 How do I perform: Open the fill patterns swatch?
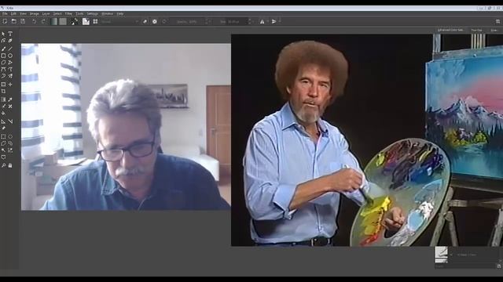point(63,21)
